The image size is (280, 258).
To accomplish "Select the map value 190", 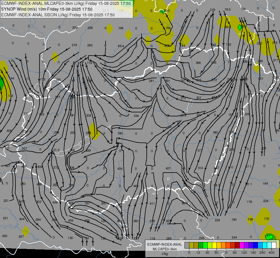I will (234, 220).
